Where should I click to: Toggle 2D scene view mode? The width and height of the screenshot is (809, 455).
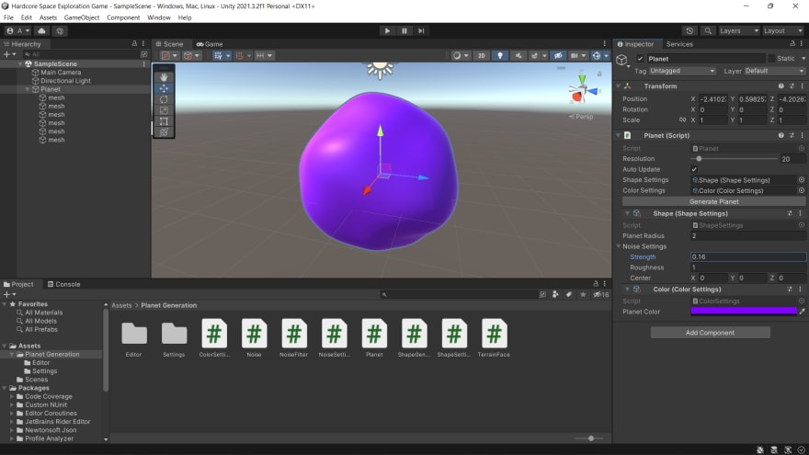point(481,56)
